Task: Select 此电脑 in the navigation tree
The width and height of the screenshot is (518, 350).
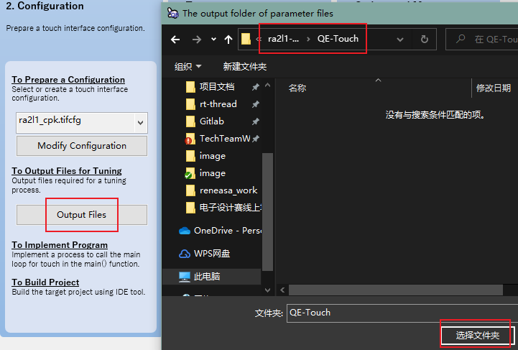Action: [207, 277]
